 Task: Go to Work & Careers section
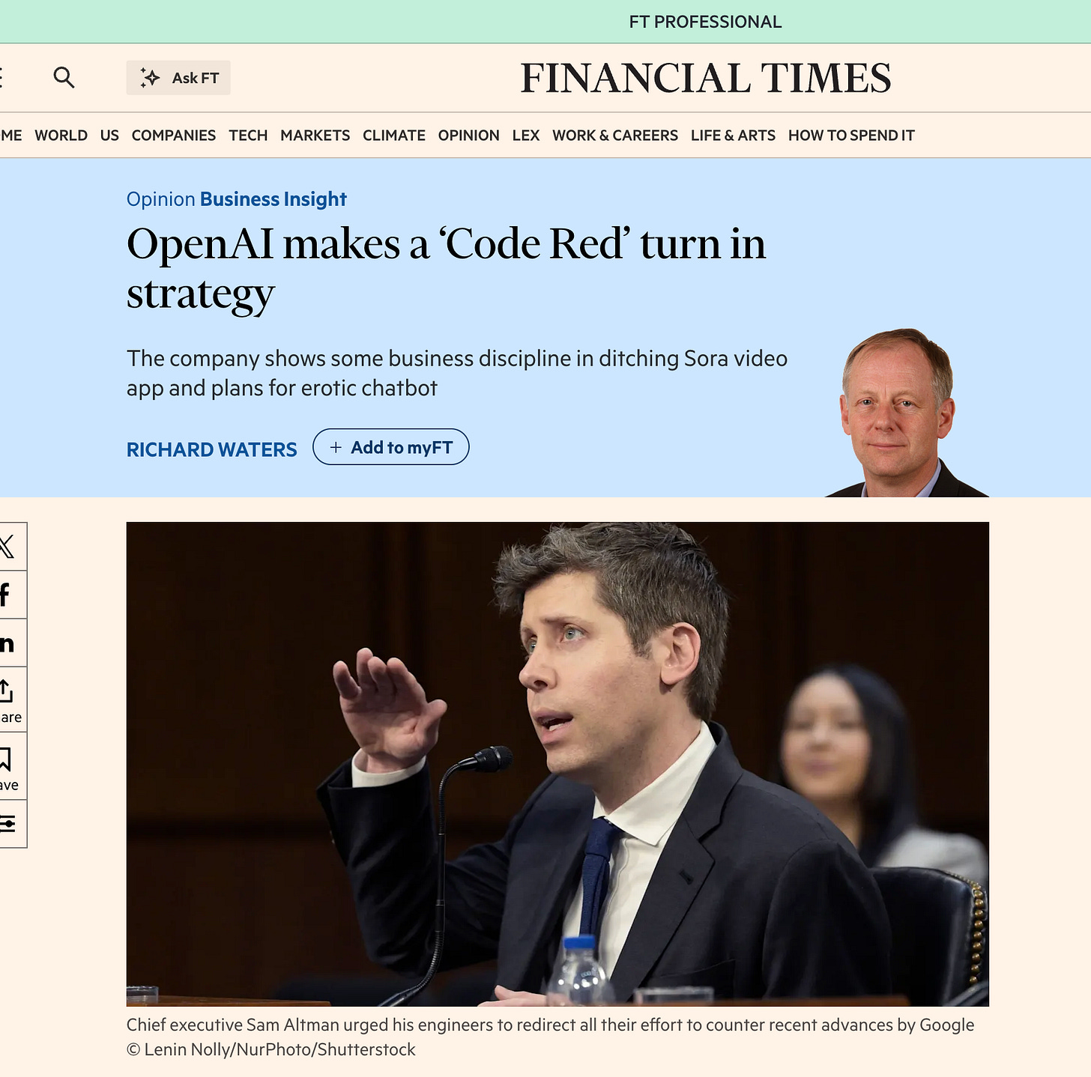(x=615, y=136)
